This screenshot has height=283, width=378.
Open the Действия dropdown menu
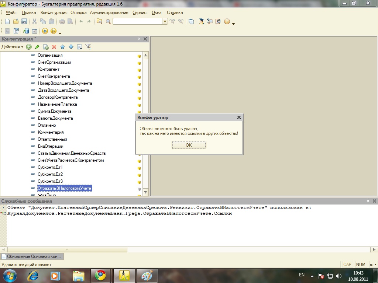12,47
